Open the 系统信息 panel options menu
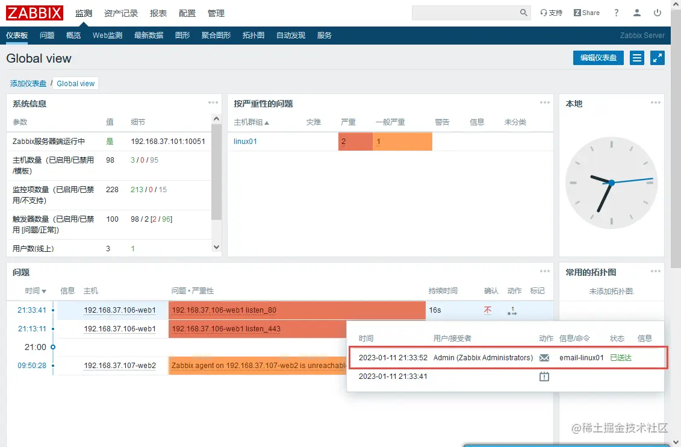The width and height of the screenshot is (681, 447). [x=213, y=102]
